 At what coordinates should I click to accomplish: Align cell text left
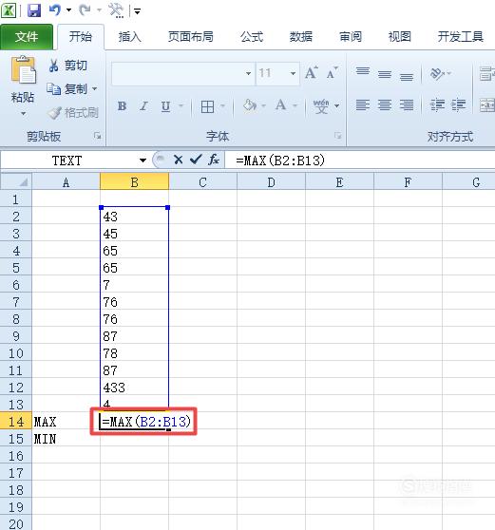click(363, 105)
